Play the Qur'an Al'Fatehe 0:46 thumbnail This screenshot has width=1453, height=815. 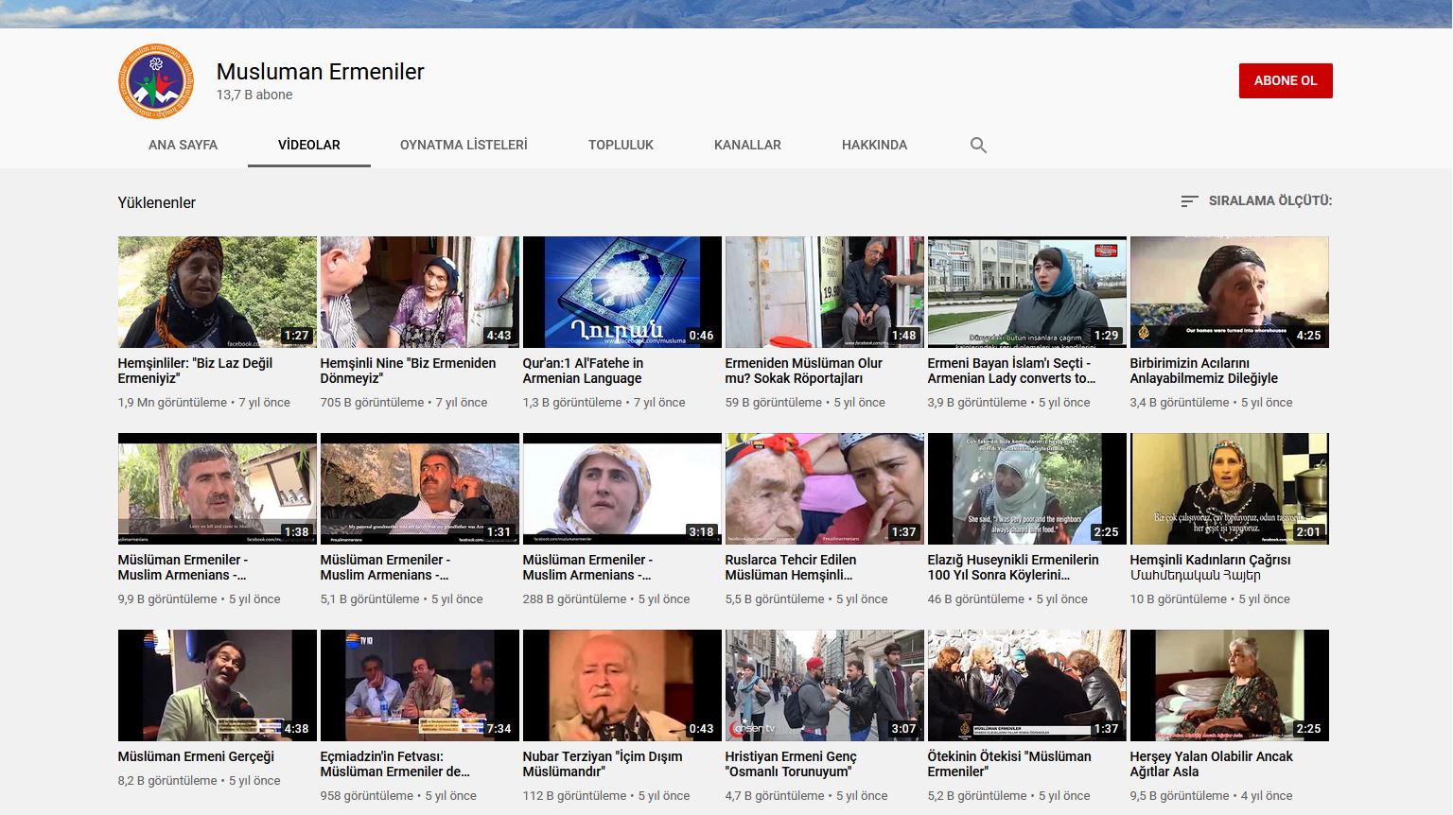(622, 292)
